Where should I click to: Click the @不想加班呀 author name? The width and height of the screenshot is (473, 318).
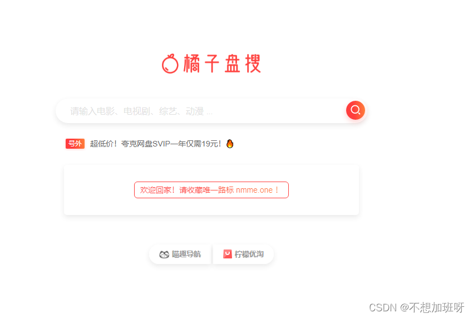432,307
